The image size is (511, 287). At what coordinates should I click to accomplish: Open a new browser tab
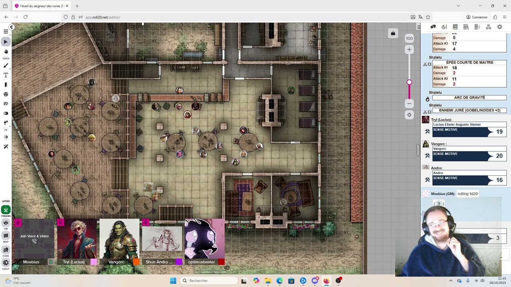[x=77, y=6]
